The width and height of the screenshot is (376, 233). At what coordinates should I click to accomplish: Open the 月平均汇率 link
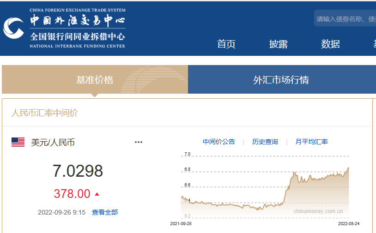point(311,142)
